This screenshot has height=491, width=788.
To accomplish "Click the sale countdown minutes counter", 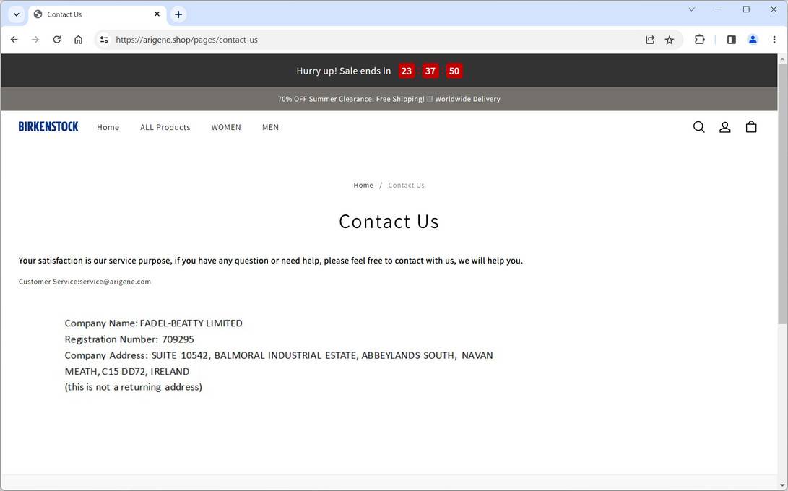I will point(430,71).
